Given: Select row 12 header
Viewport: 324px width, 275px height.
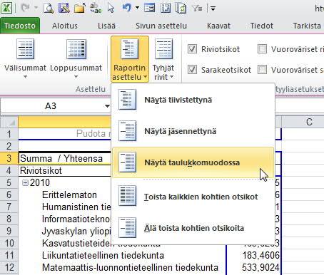Looking at the screenshot, I should point(9,267).
